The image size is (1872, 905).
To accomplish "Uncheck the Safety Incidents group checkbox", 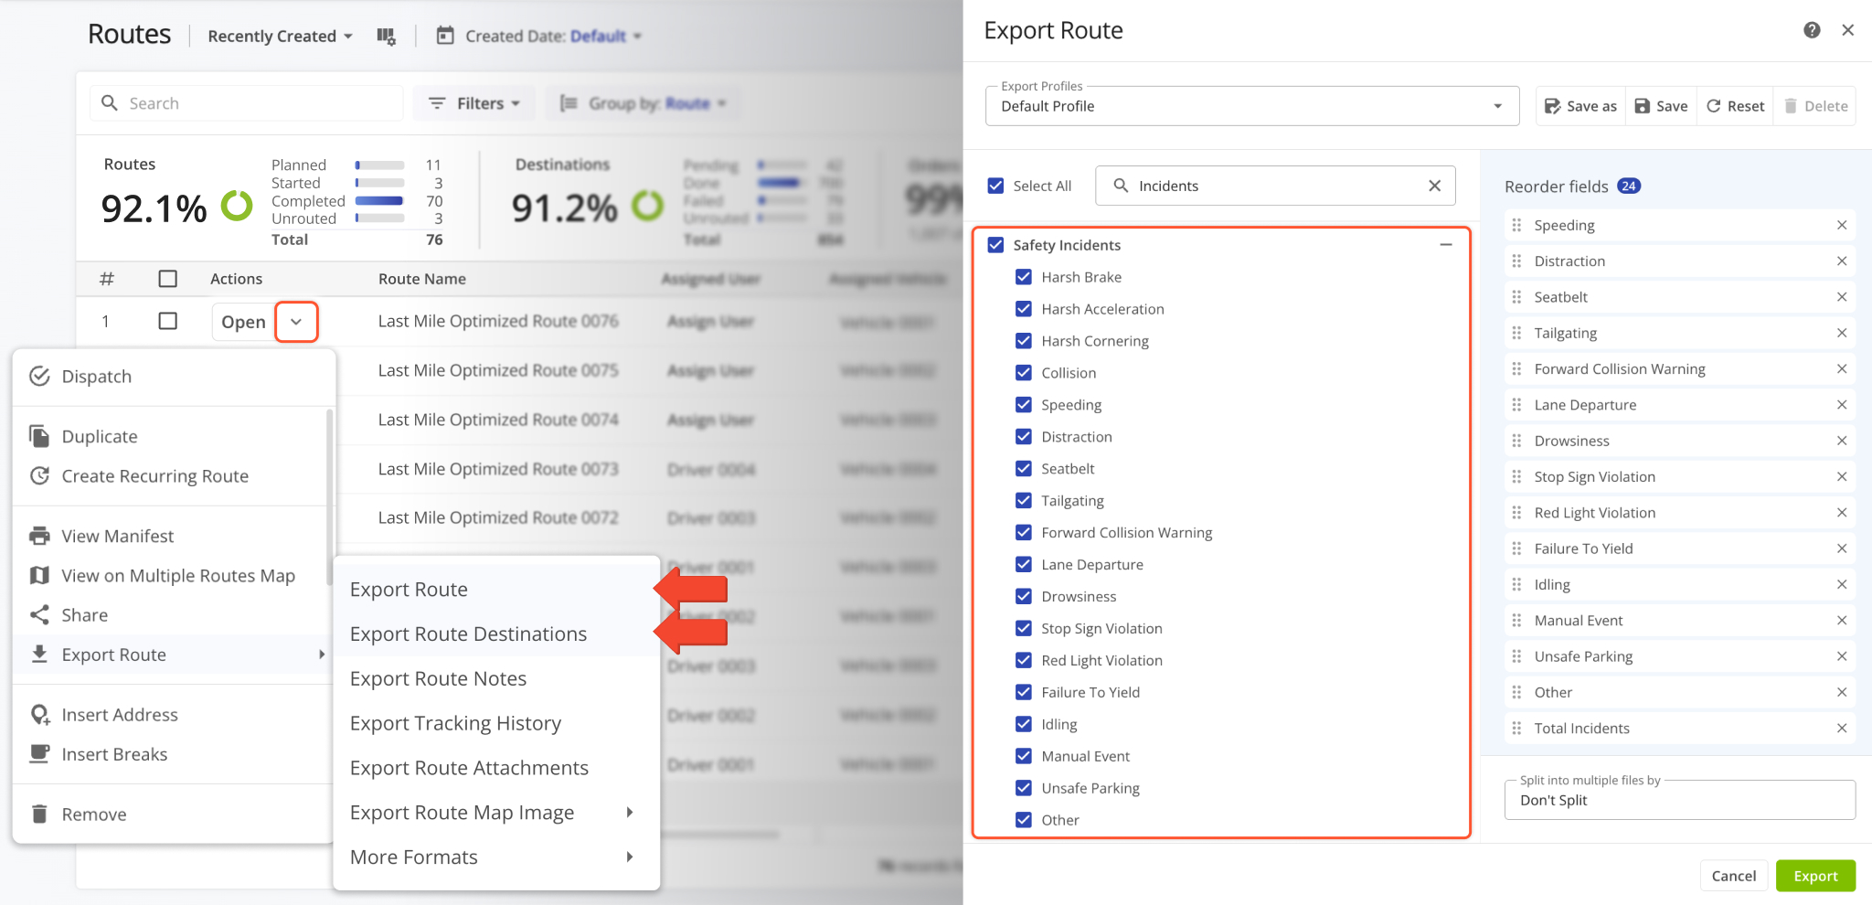I will [x=996, y=245].
